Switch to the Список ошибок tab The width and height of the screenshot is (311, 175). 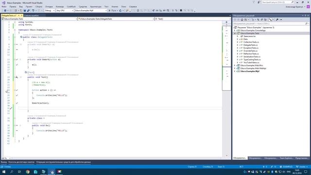pyautogui.click(x=31, y=16)
